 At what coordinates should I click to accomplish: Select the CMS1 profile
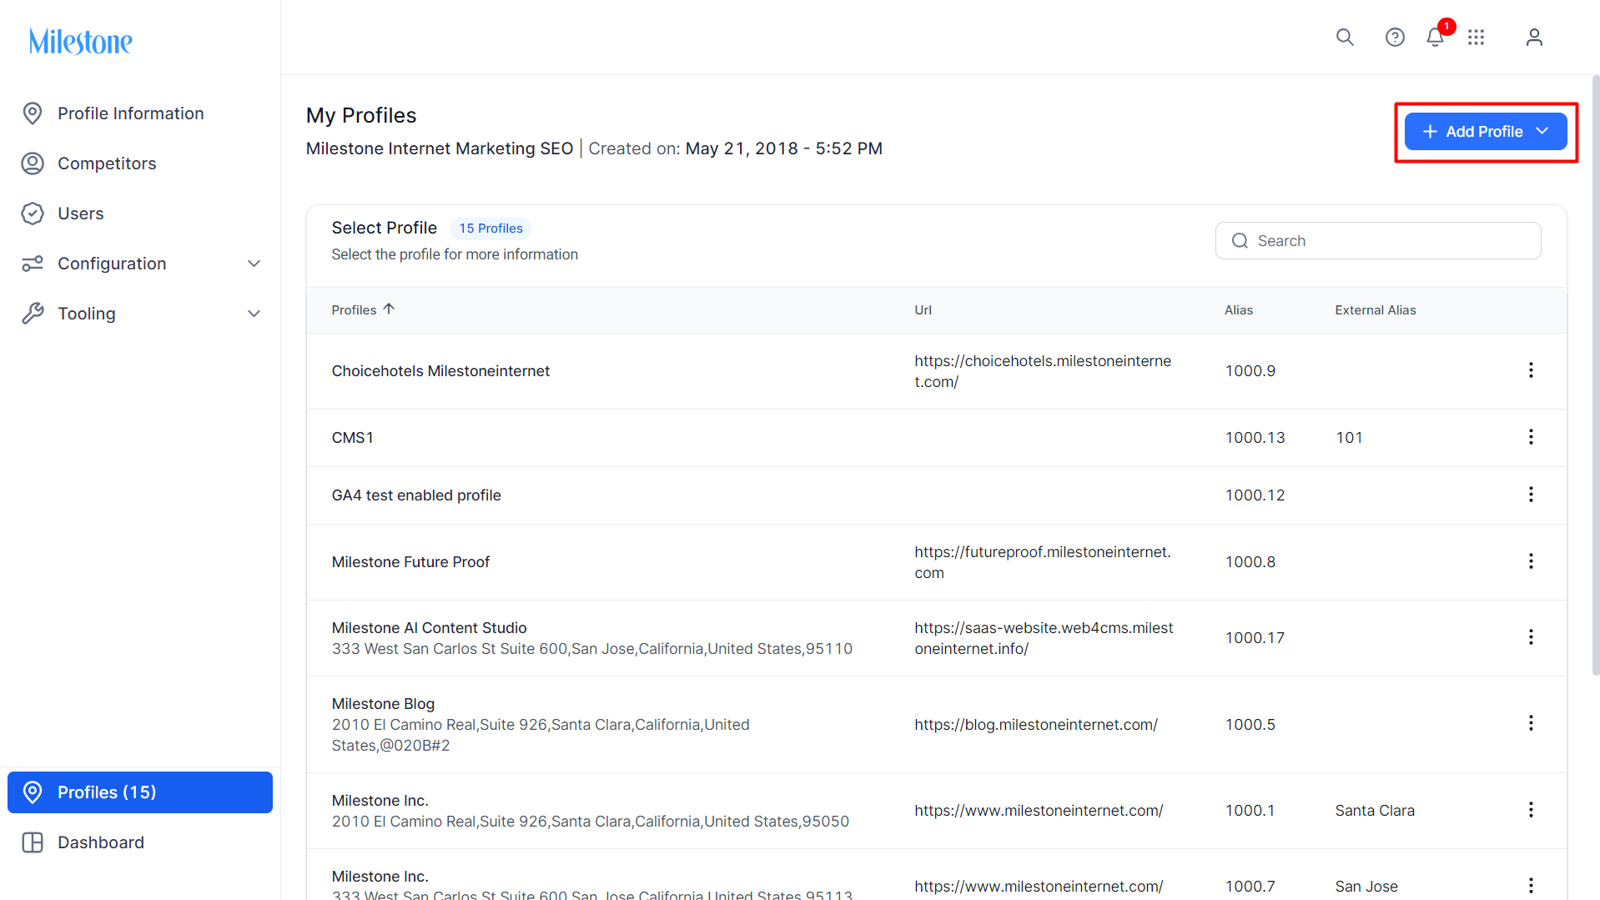353,438
